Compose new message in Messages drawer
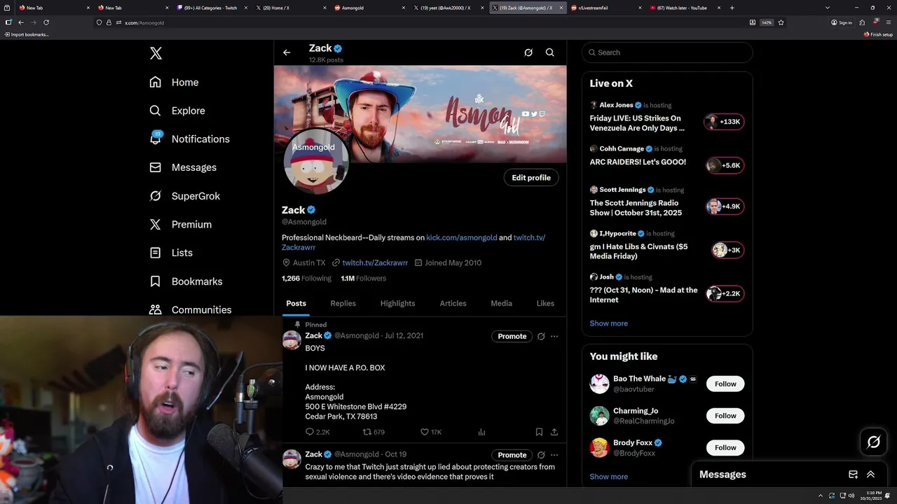This screenshot has width=897, height=504. coord(853,475)
